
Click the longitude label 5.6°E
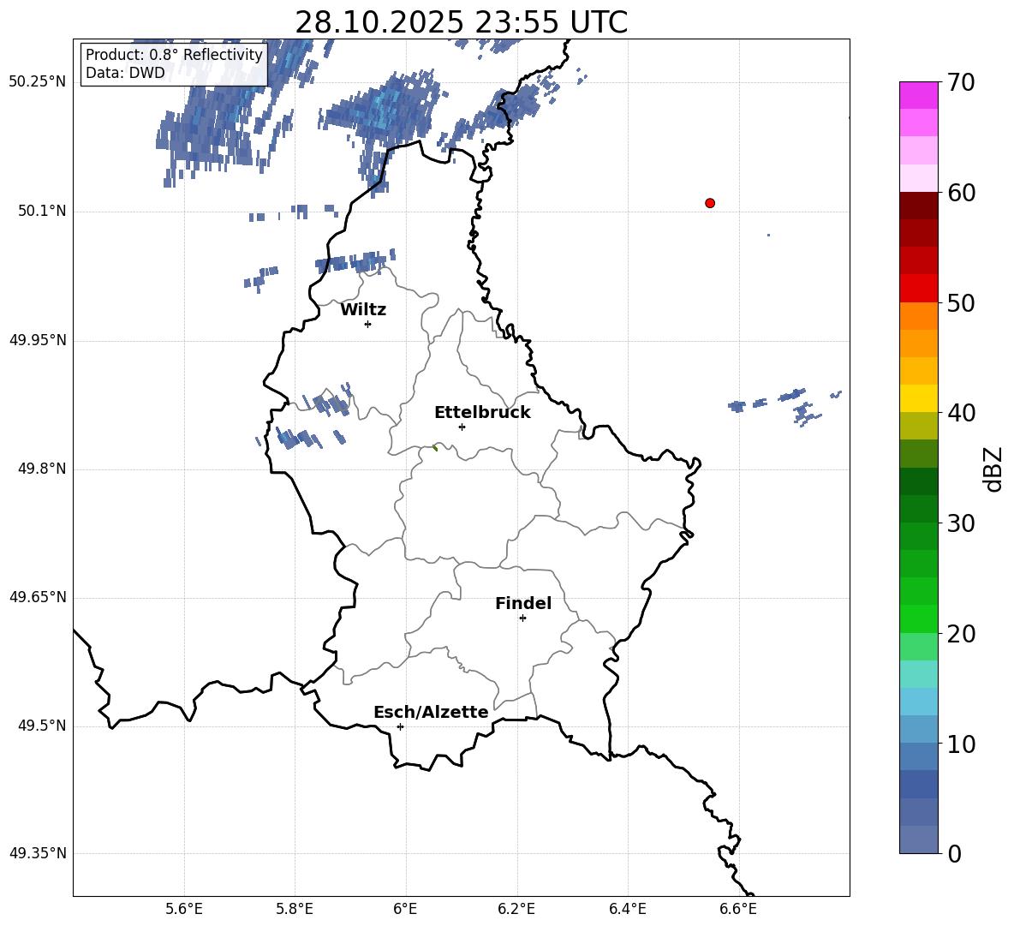click(184, 909)
